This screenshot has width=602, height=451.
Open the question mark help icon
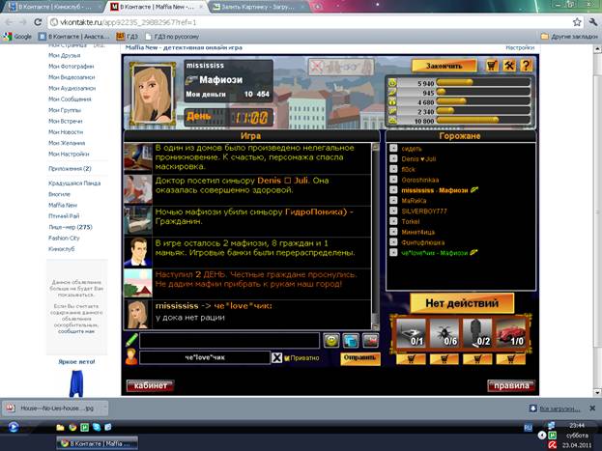527,66
